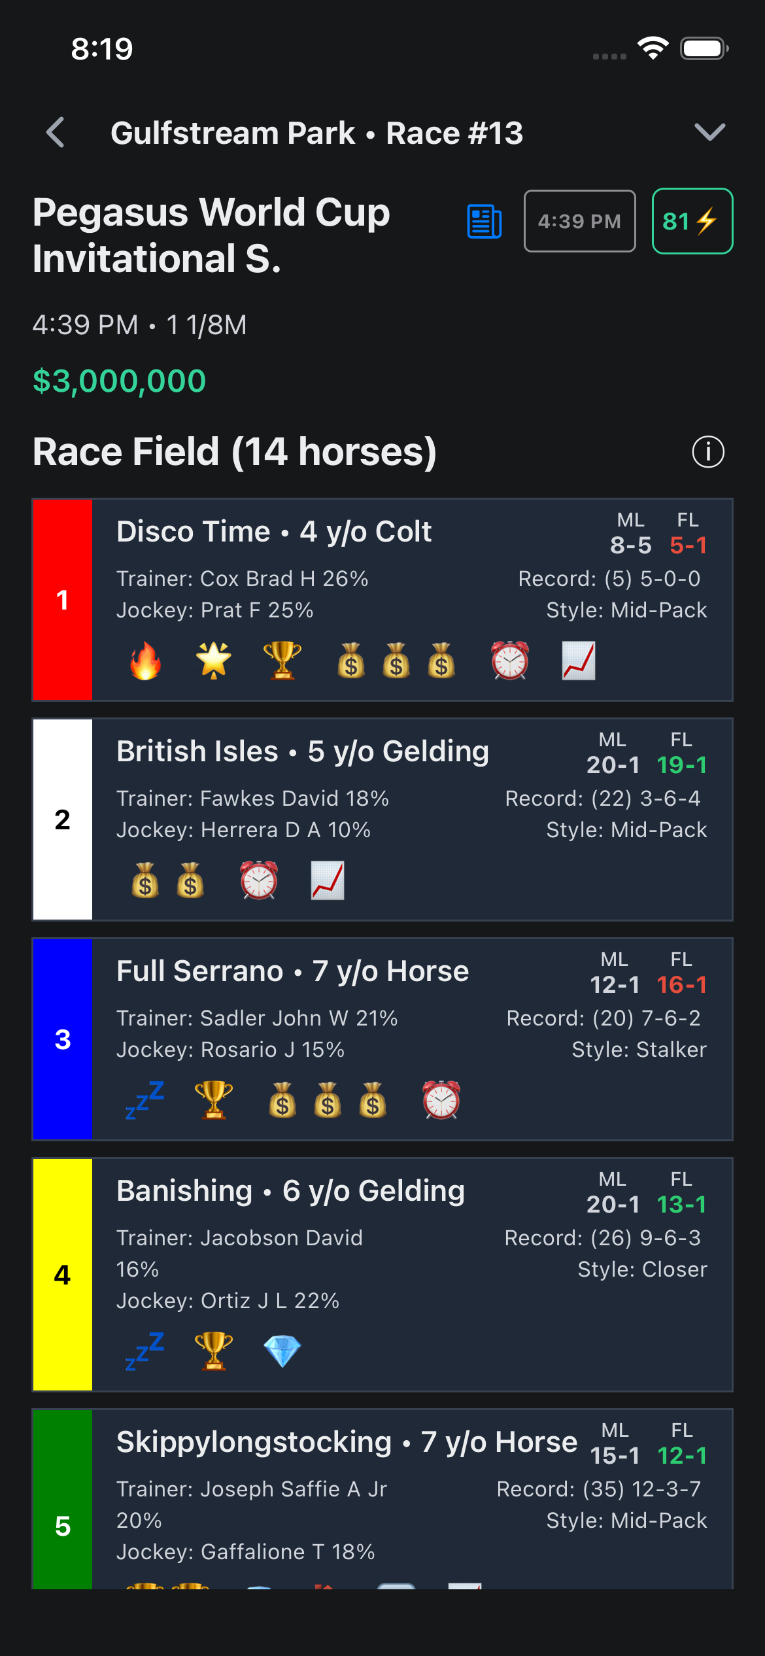Viewport: 765px width, 1656px height.
Task: Tap the Wi-Fi status icon
Action: pyautogui.click(x=654, y=48)
